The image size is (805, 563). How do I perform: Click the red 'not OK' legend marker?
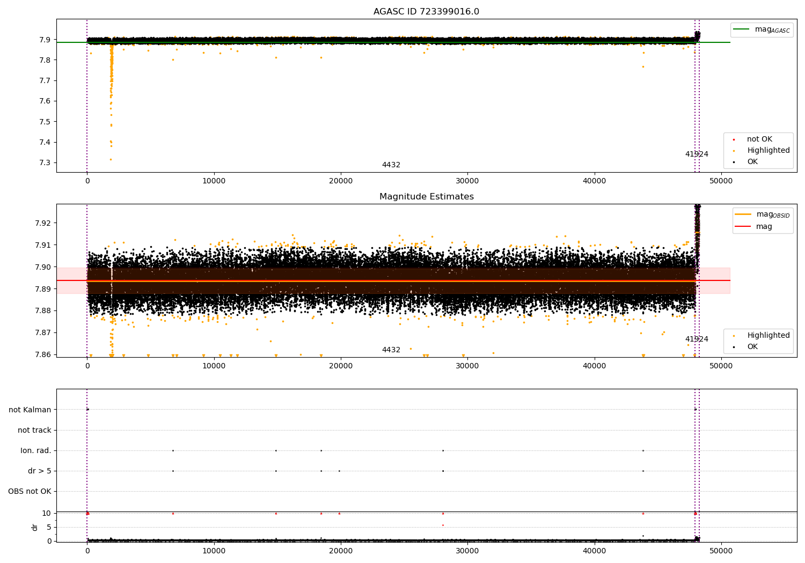pyautogui.click(x=734, y=139)
